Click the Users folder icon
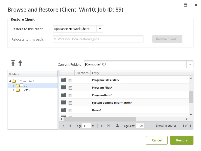201x151 pixels. coord(64,110)
